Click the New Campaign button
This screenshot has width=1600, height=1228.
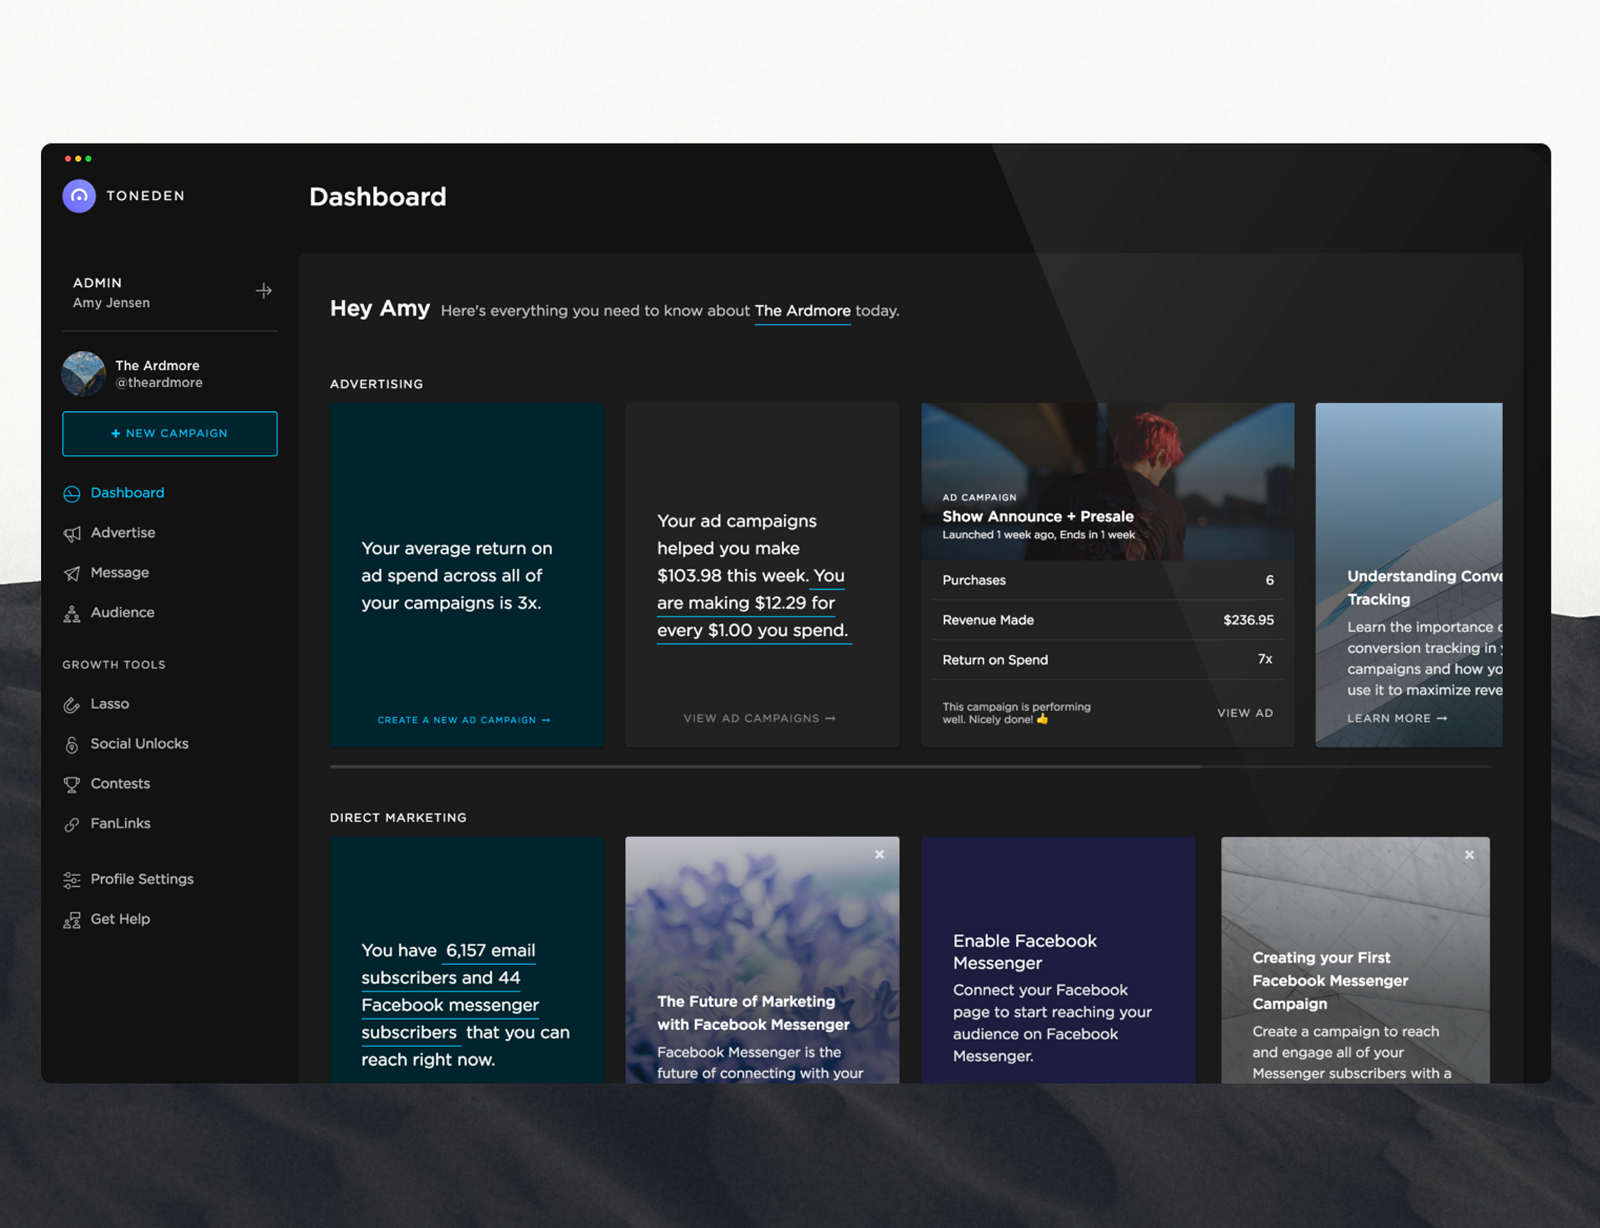coord(169,433)
